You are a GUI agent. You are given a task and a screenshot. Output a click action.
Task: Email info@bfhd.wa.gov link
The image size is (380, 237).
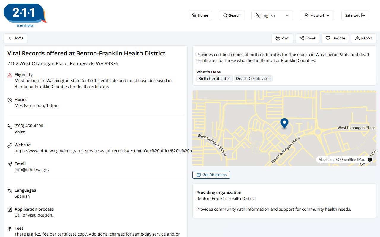pyautogui.click(x=32, y=170)
